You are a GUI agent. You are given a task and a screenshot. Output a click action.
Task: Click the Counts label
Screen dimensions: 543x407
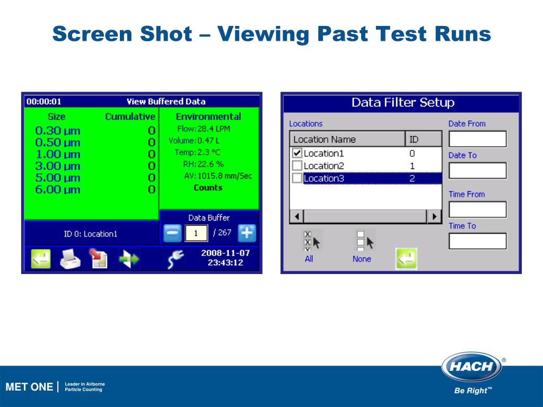coord(208,188)
